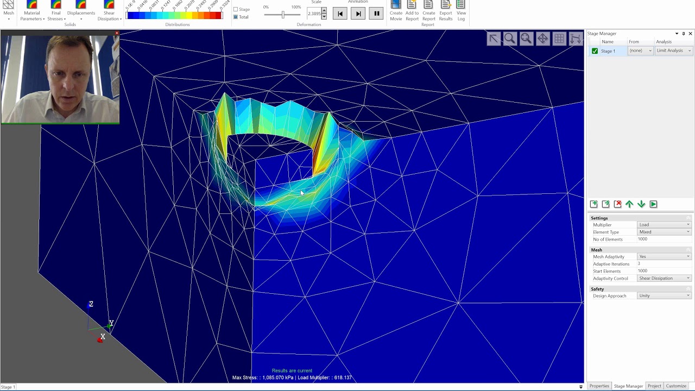This screenshot has width=695, height=391.
Task: Open Adaptivity Control Shear Dissipation dropdown
Action: click(x=665, y=279)
